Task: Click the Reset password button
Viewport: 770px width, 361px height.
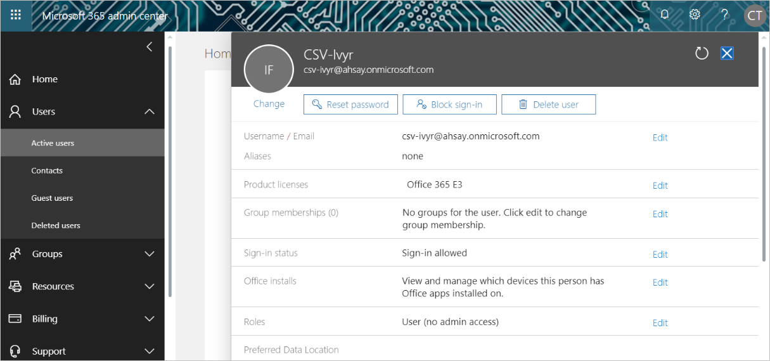Action: tap(350, 104)
